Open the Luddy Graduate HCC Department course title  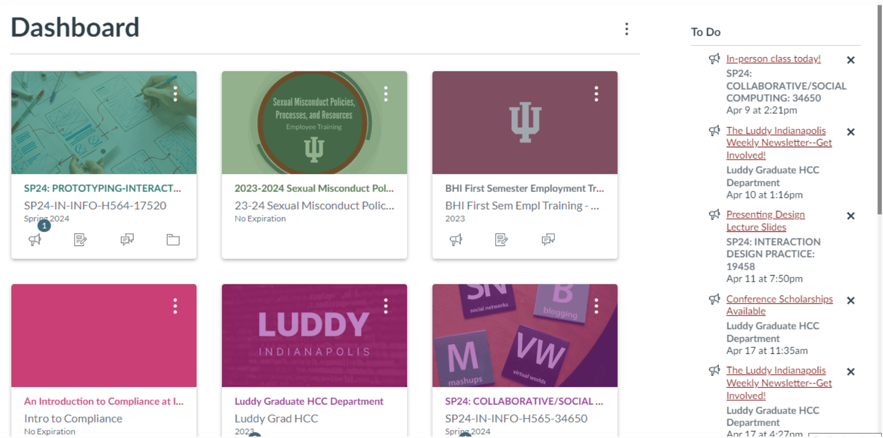pyautogui.click(x=309, y=401)
